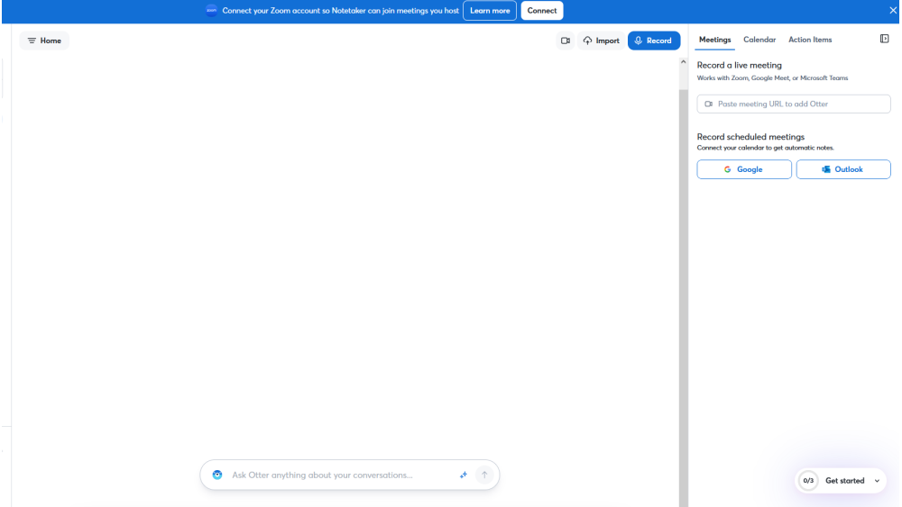Click the sparkle icon in Otter chat bar
The height and width of the screenshot is (507, 902).
[464, 475]
